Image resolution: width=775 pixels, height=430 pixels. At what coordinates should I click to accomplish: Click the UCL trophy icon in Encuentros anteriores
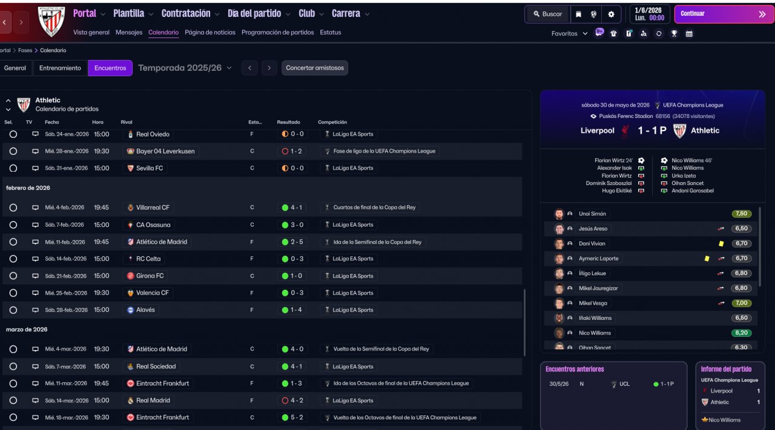pos(613,384)
